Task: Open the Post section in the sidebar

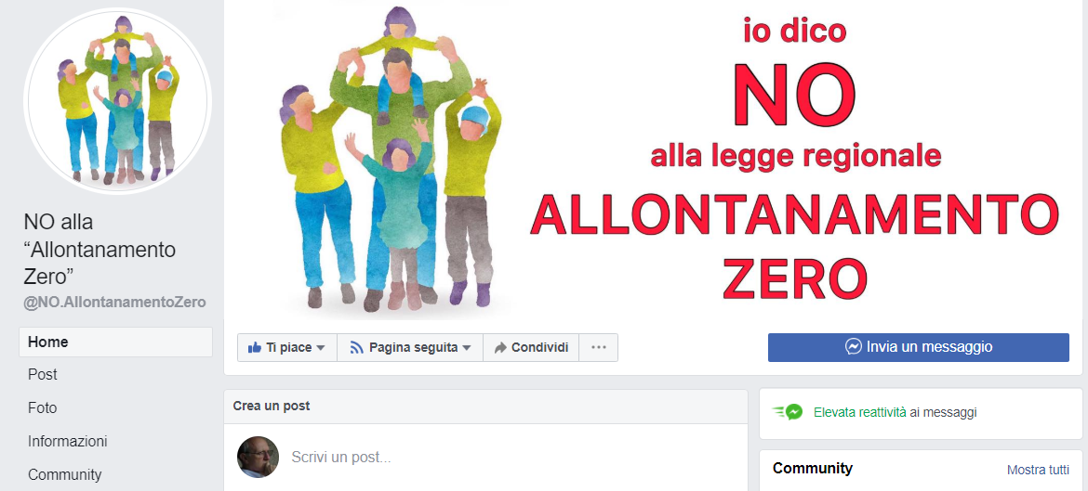Action: tap(115, 375)
